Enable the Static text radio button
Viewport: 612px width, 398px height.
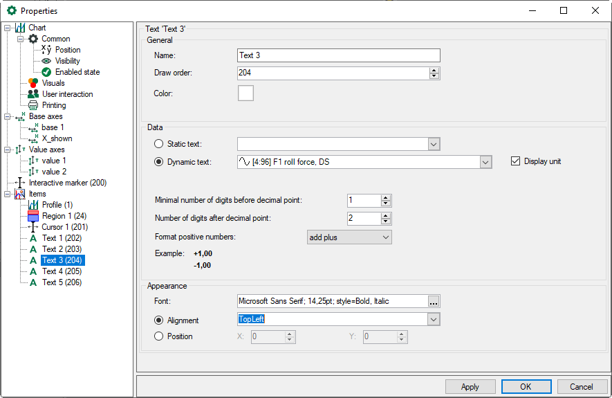tap(159, 144)
